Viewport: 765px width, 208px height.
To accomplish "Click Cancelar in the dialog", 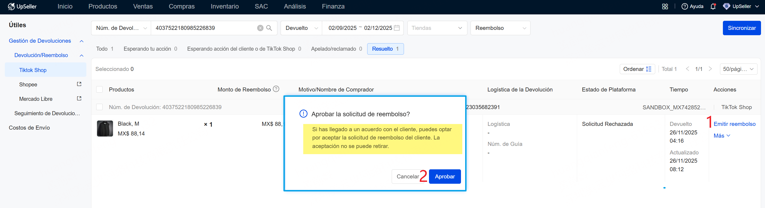I will click(x=407, y=177).
